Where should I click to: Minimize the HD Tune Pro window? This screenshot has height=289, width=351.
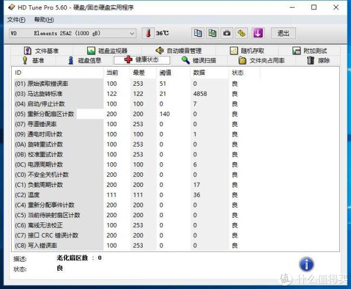[x=292, y=8]
